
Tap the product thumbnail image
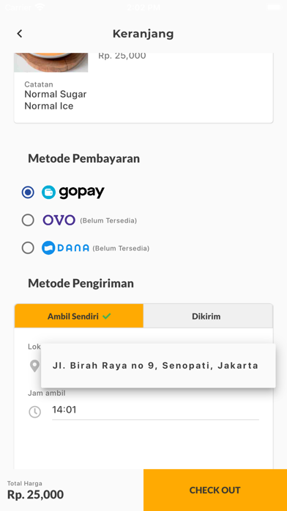click(51, 62)
